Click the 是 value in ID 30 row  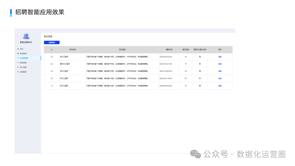click(x=200, y=57)
